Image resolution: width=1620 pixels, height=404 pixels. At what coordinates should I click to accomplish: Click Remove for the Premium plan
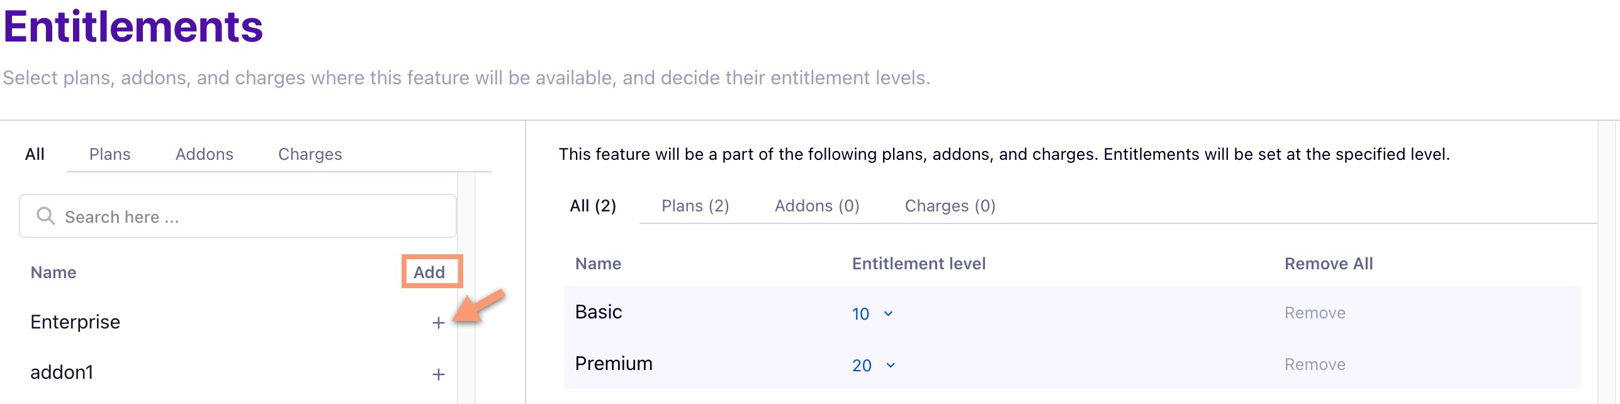pyautogui.click(x=1315, y=364)
